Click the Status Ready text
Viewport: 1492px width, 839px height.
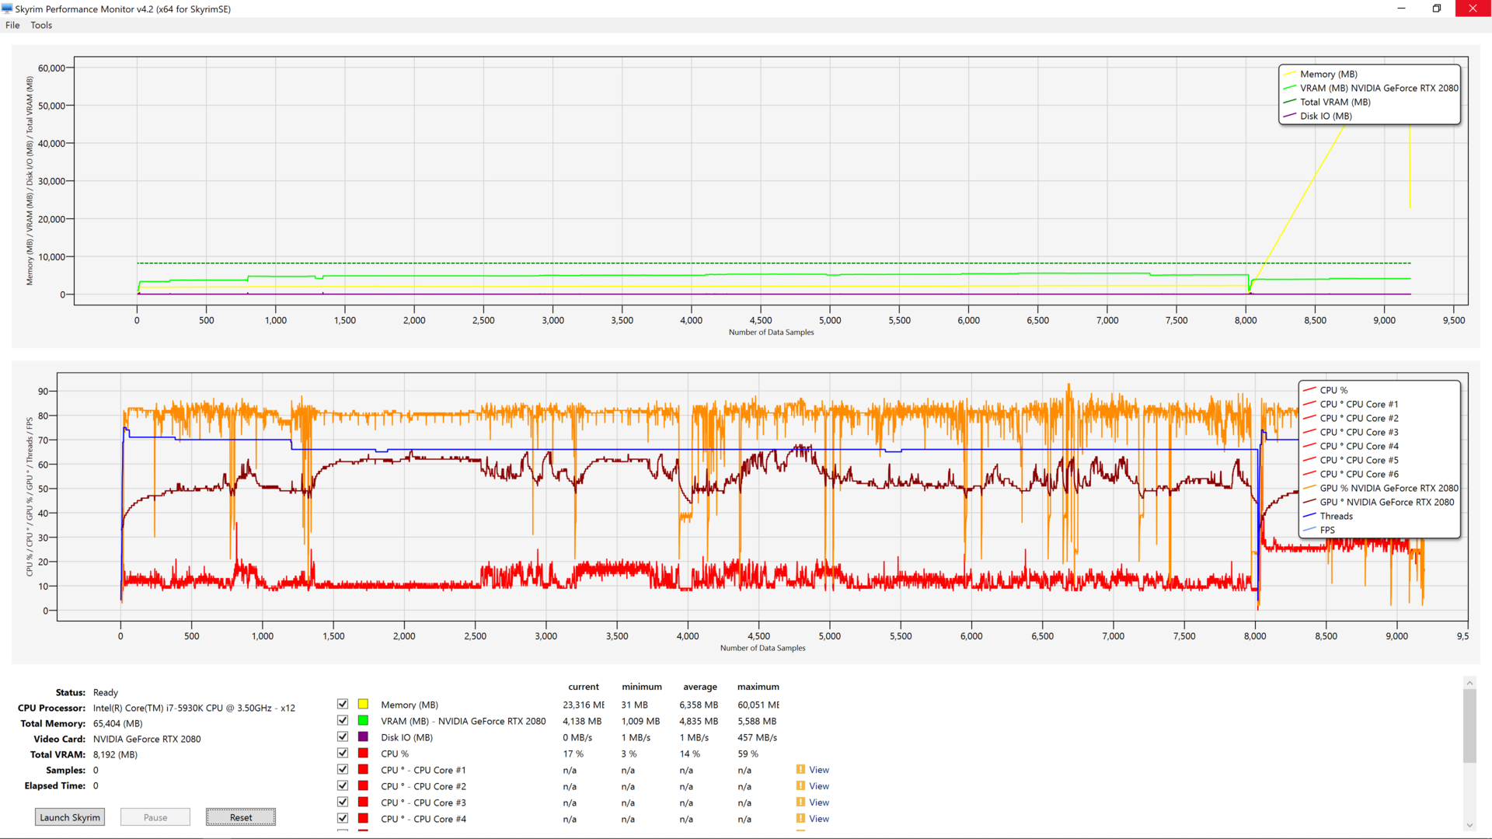pyautogui.click(x=106, y=692)
